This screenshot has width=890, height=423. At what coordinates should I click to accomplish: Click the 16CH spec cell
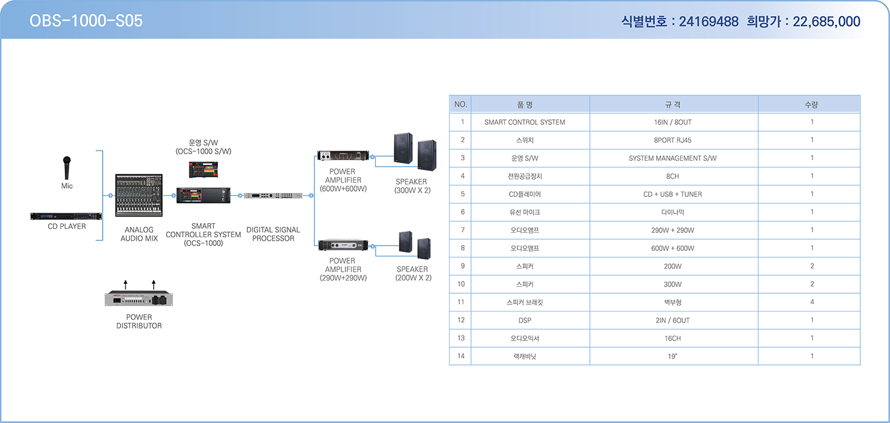(673, 338)
